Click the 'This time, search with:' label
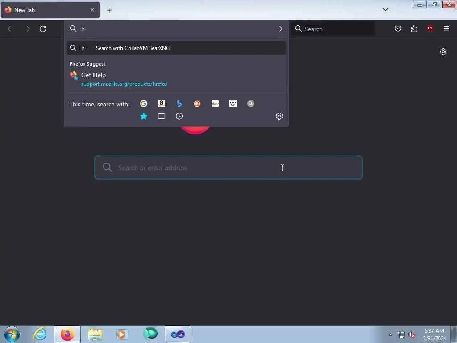The height and width of the screenshot is (343, 457). coord(100,104)
